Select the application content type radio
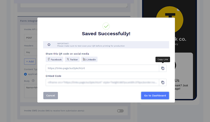Image resolution: width=210 pixels, height=122 pixels. pos(25,74)
